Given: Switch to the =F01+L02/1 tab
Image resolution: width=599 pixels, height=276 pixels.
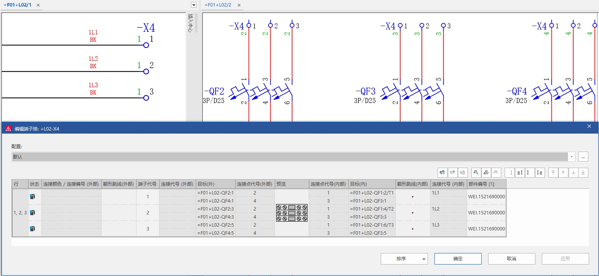Looking at the screenshot, I should pos(18,5).
